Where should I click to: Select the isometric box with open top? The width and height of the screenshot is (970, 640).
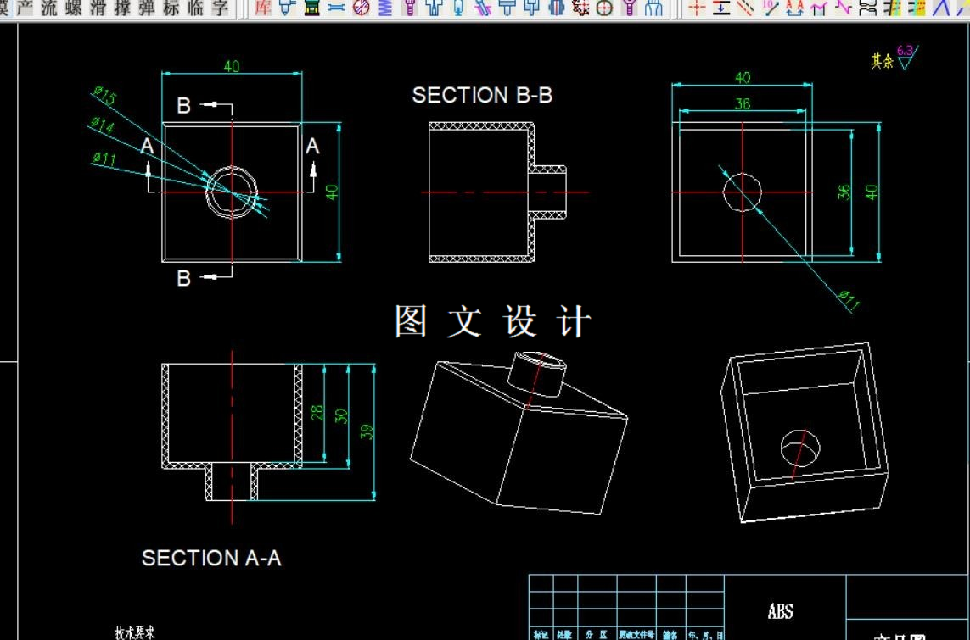point(806,432)
